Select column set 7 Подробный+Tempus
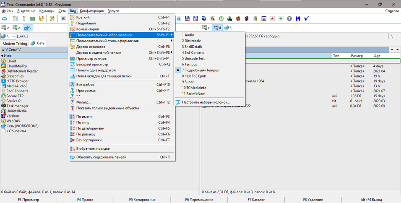The height and width of the screenshot is (203, 401). click(x=209, y=70)
